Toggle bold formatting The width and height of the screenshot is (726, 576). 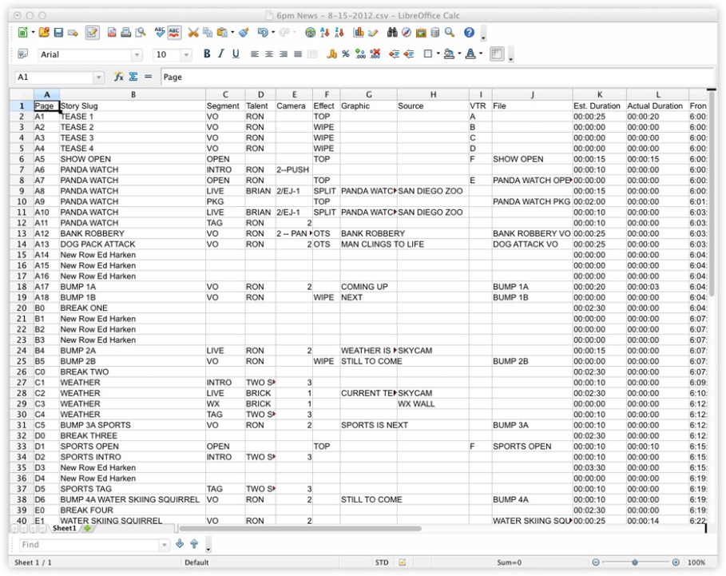[207, 54]
